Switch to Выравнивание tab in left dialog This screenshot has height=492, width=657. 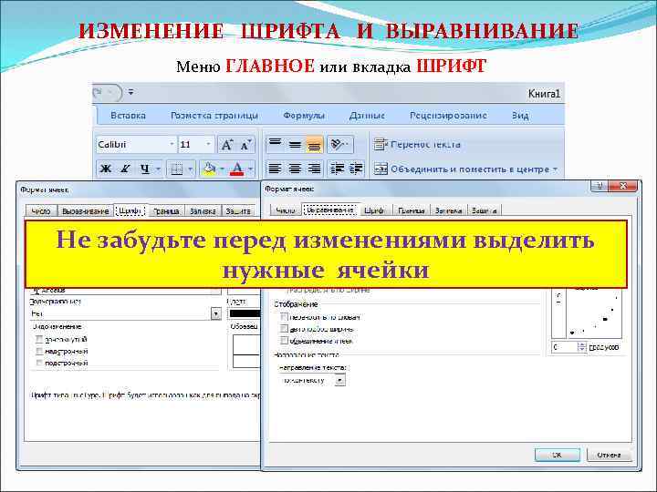tap(85, 211)
